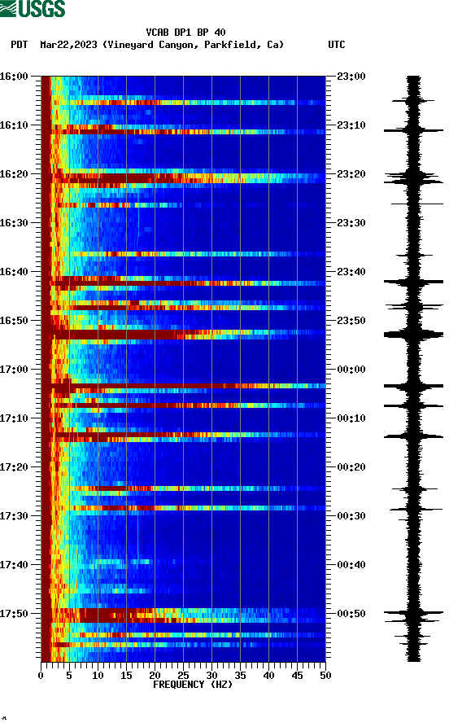Click the 17:00 PDT time label
The image size is (449, 727).
tap(14, 370)
